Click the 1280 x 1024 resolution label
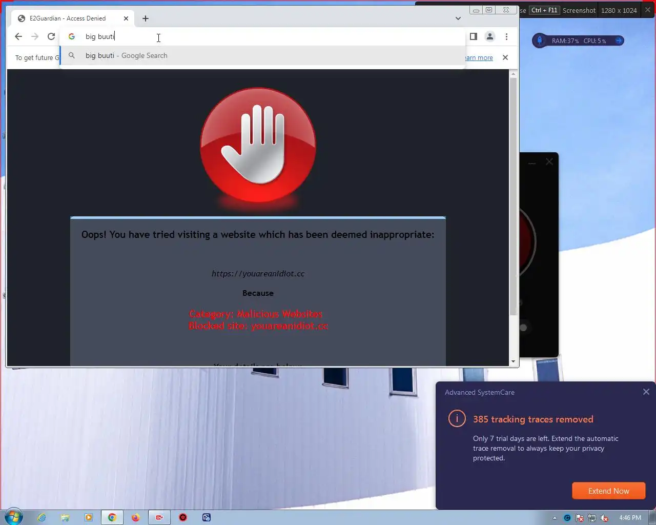The height and width of the screenshot is (525, 656). pos(619,10)
